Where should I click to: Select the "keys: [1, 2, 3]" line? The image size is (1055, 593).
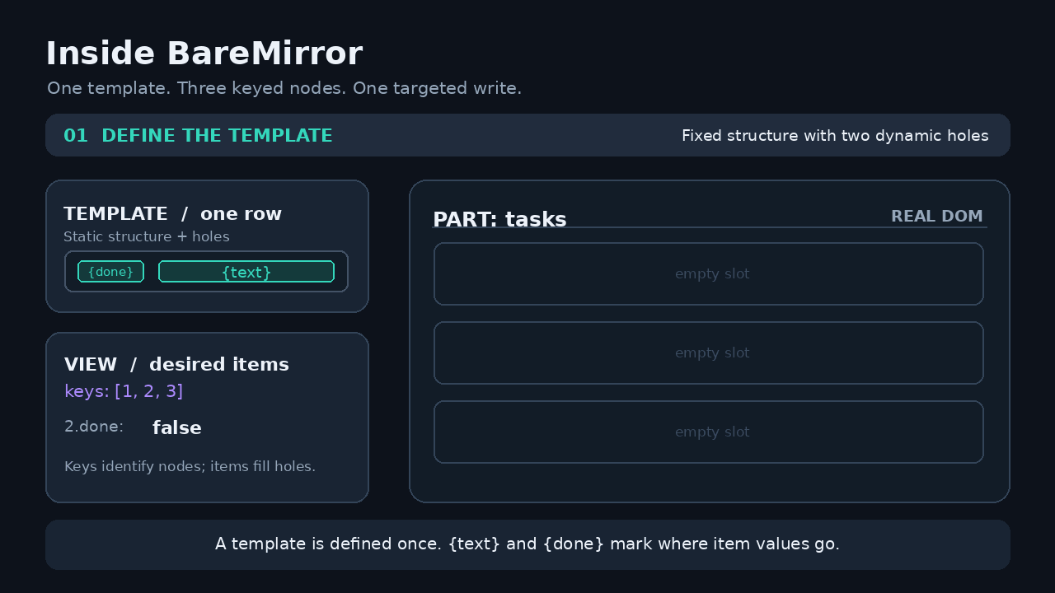coord(124,391)
